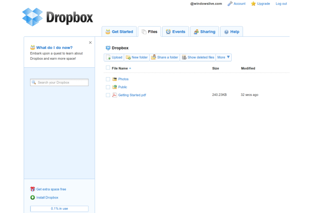Click the Upgrade link

pyautogui.click(x=263, y=4)
